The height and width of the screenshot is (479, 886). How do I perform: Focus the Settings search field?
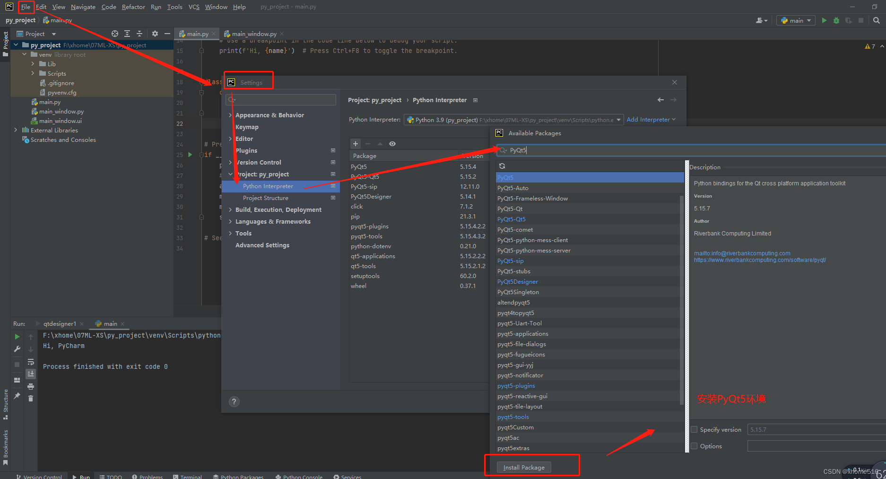281,100
